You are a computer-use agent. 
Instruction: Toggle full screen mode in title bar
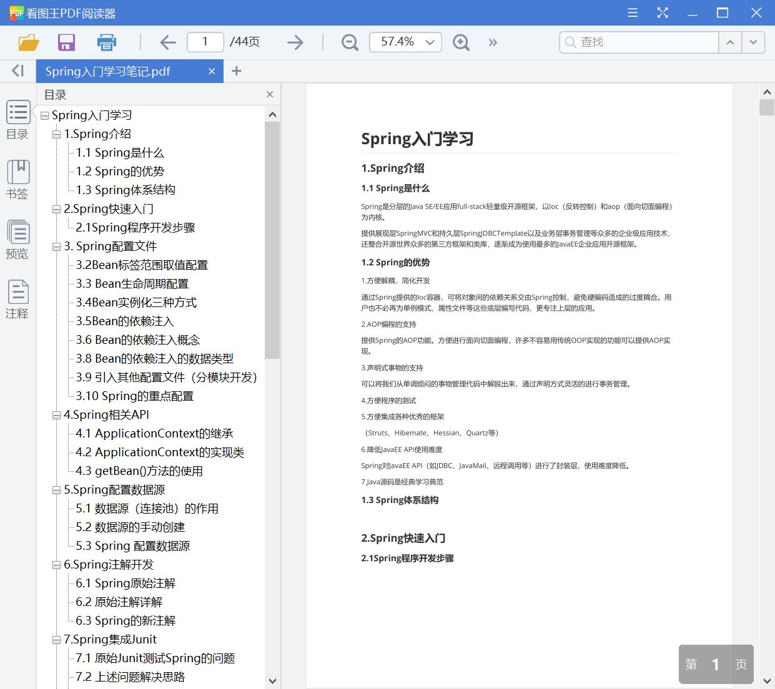coord(663,12)
